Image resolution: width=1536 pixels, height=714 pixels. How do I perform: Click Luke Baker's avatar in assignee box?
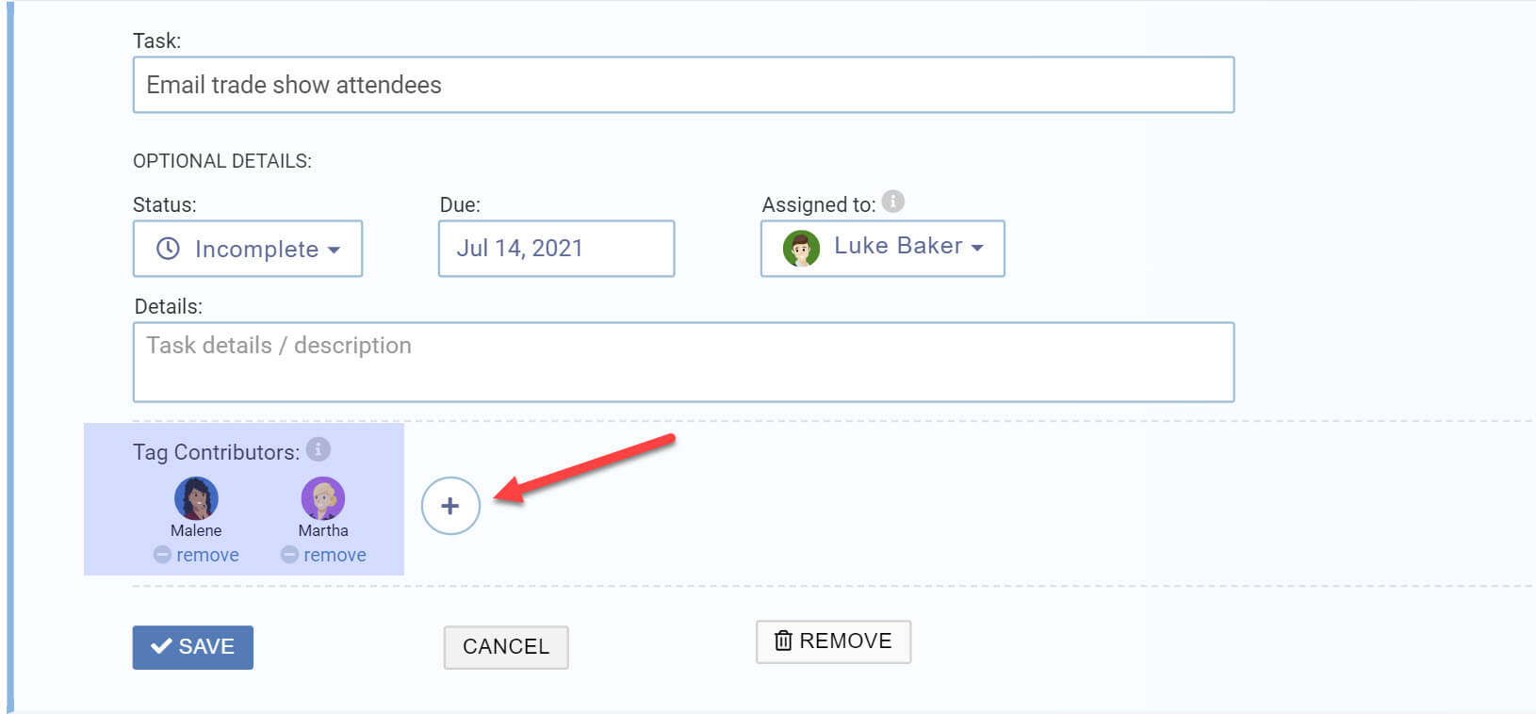[x=801, y=249]
